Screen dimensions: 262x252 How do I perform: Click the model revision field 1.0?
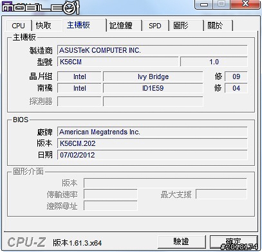tap(214, 62)
